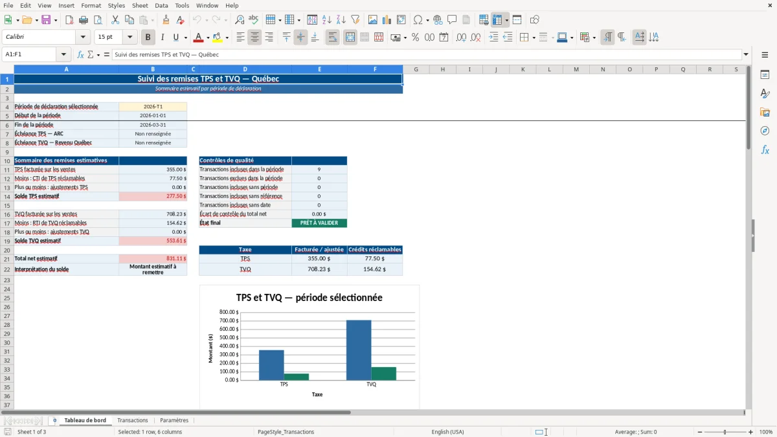Image resolution: width=777 pixels, height=437 pixels.
Task: Run the spelling check
Action: pos(253,20)
